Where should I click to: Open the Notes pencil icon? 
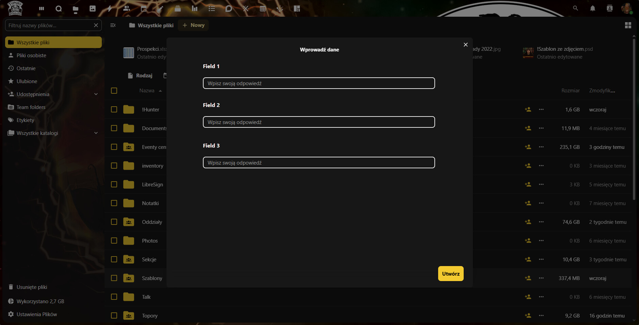(x=161, y=9)
